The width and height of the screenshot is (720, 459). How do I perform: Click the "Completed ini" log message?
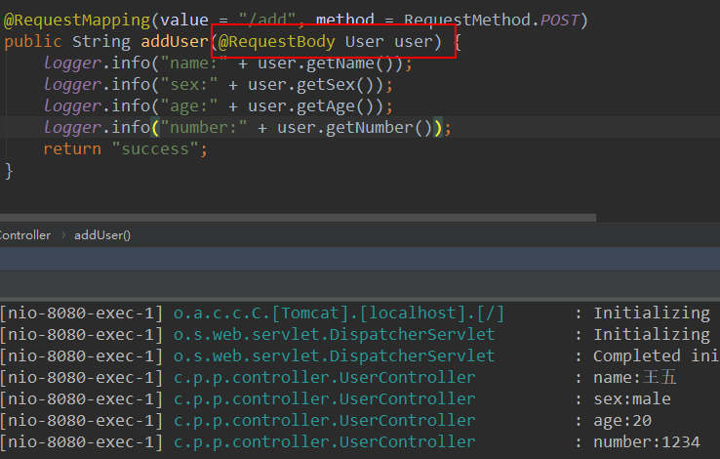pyautogui.click(x=657, y=356)
